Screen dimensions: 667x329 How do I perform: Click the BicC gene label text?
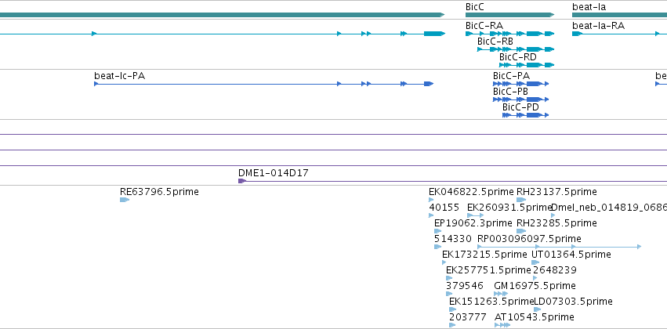coord(475,7)
